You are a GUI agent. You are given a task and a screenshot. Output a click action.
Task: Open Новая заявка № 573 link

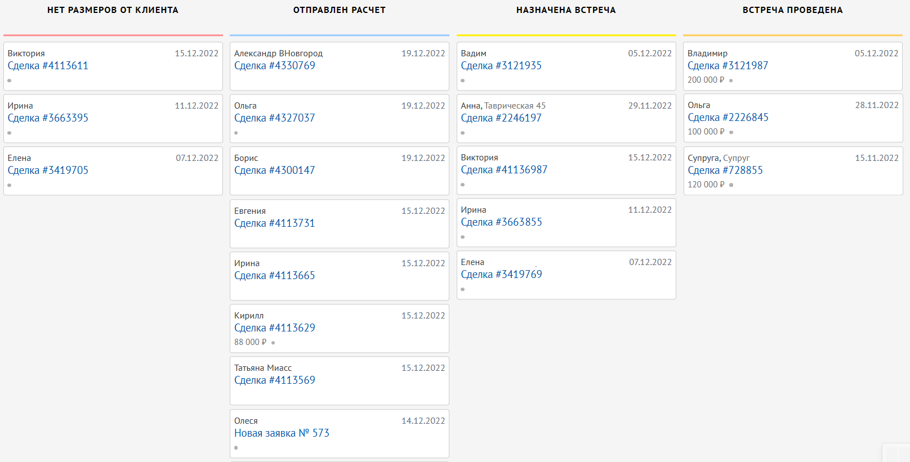(x=282, y=433)
